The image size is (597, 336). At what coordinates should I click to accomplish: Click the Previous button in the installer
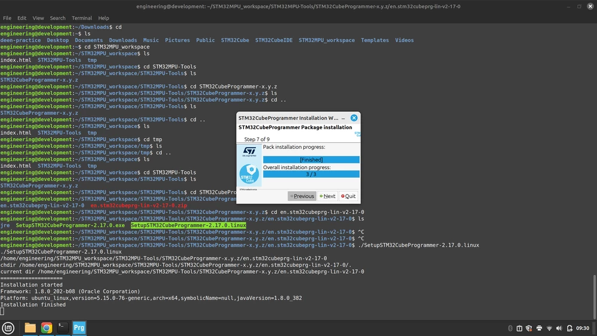click(302, 196)
